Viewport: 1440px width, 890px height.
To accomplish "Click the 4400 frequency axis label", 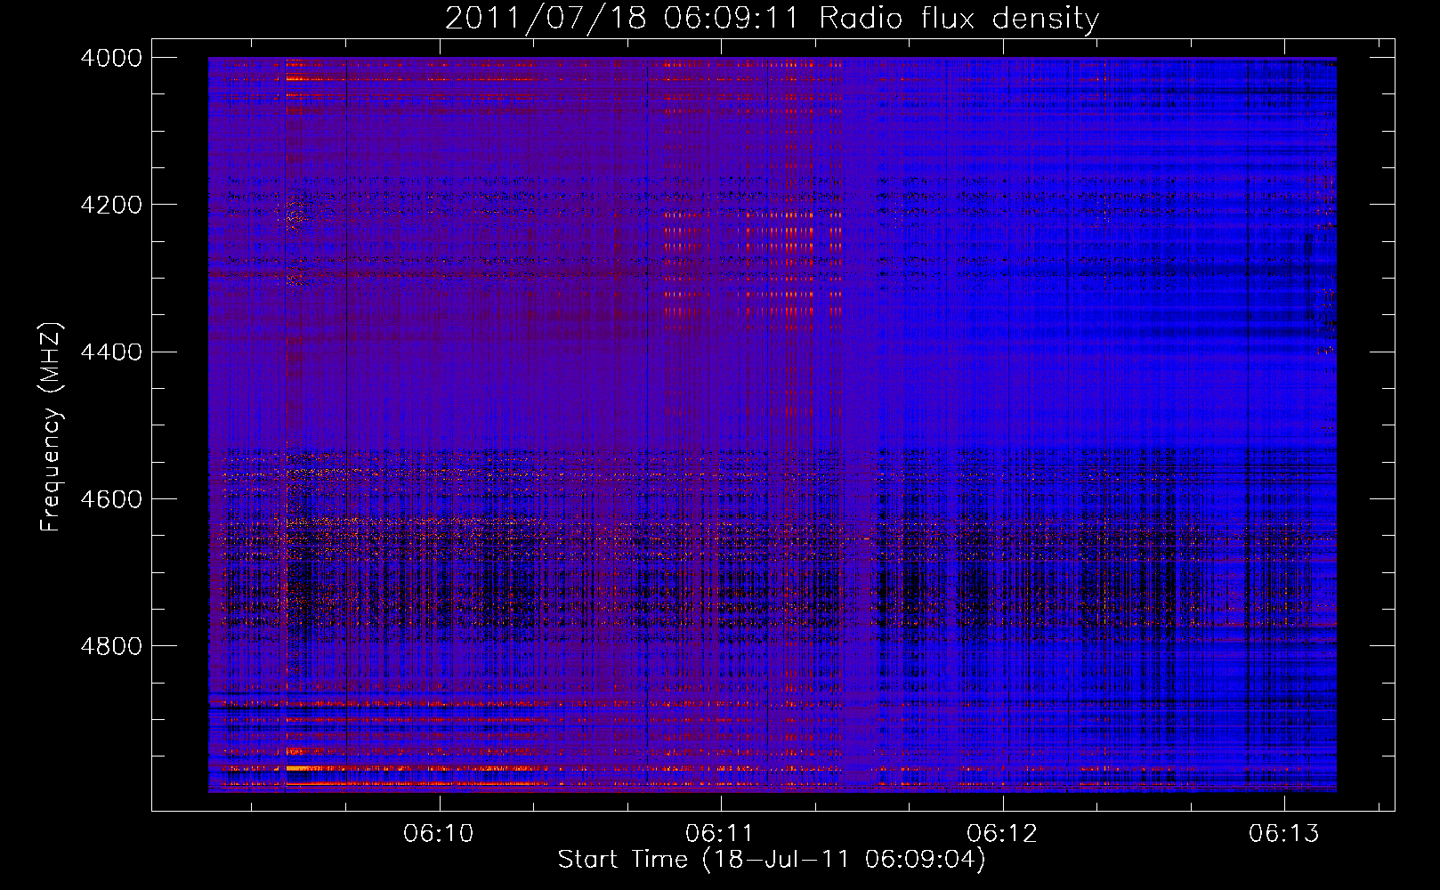I will pos(111,352).
